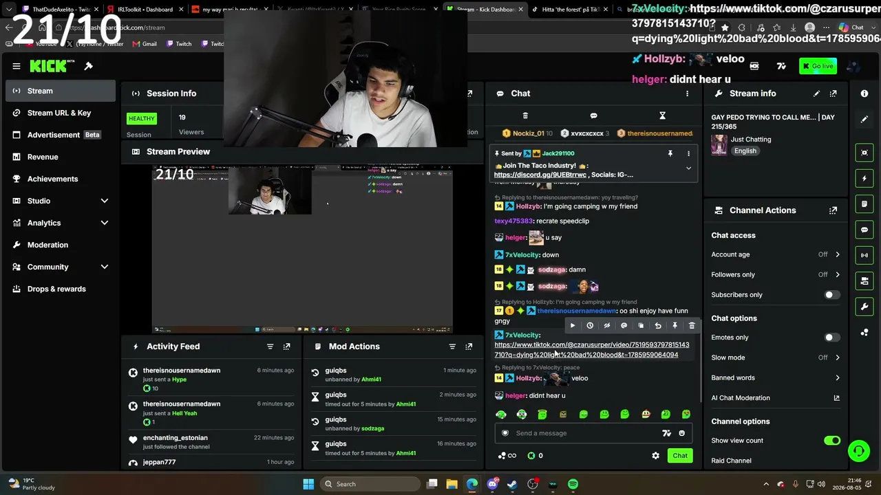This screenshot has height=495, width=881.
Task: Open the Chat panel's three-dot options menu
Action: (x=687, y=93)
